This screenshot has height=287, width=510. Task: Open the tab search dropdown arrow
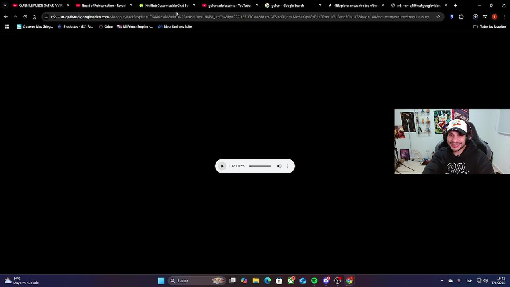point(5,6)
